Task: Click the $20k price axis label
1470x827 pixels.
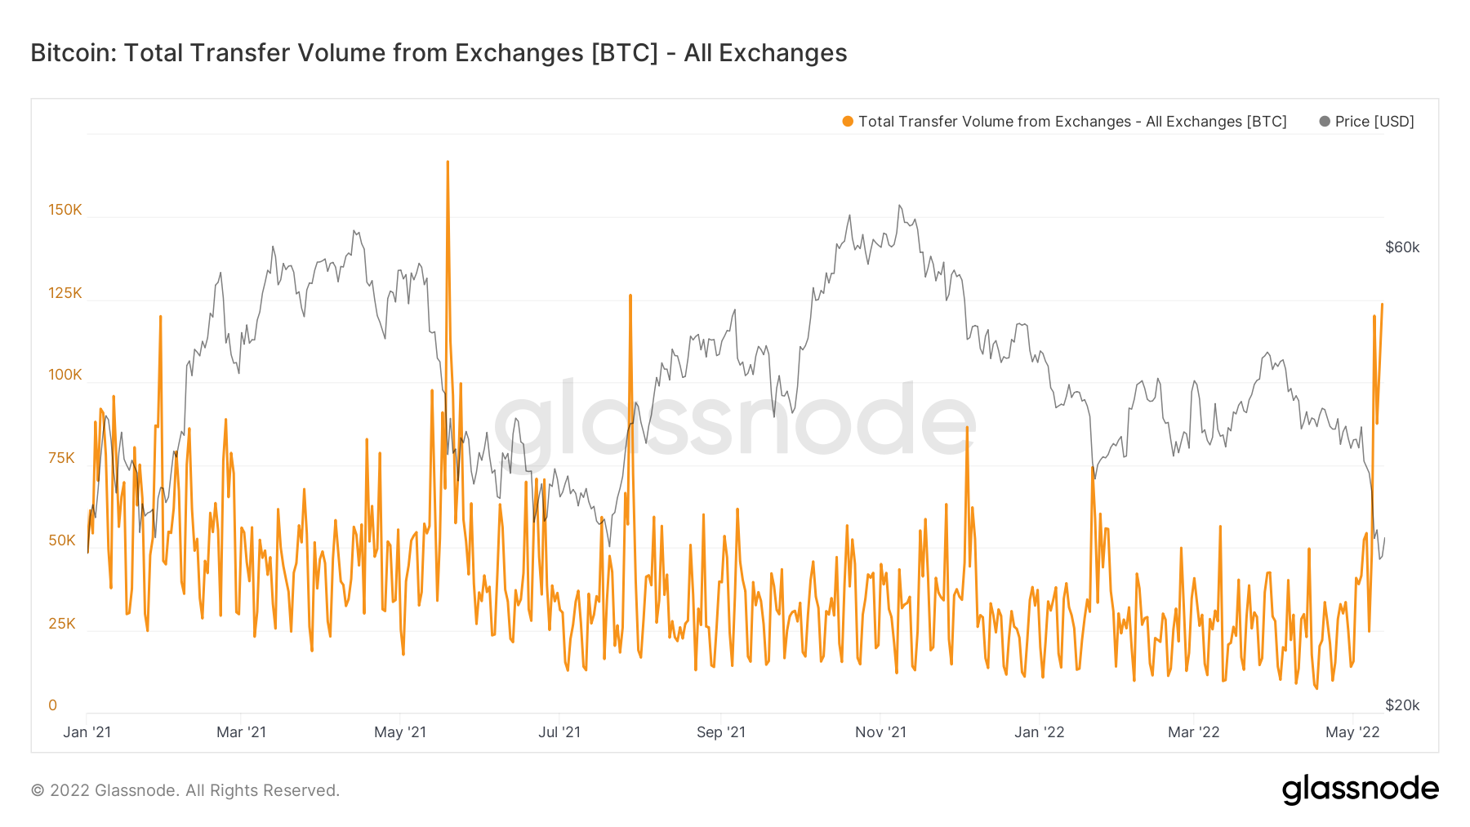Action: click(x=1402, y=705)
